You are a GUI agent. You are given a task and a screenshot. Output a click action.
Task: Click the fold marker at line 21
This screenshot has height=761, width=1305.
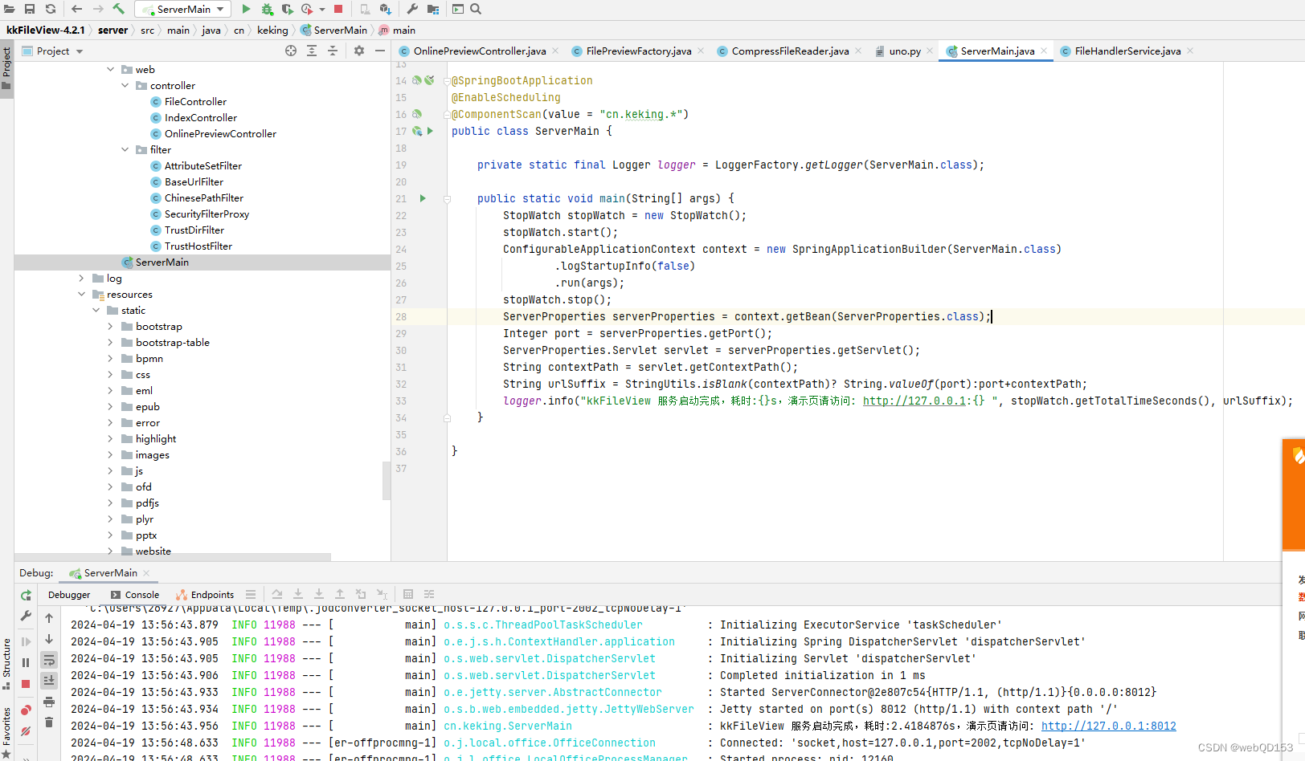447,198
